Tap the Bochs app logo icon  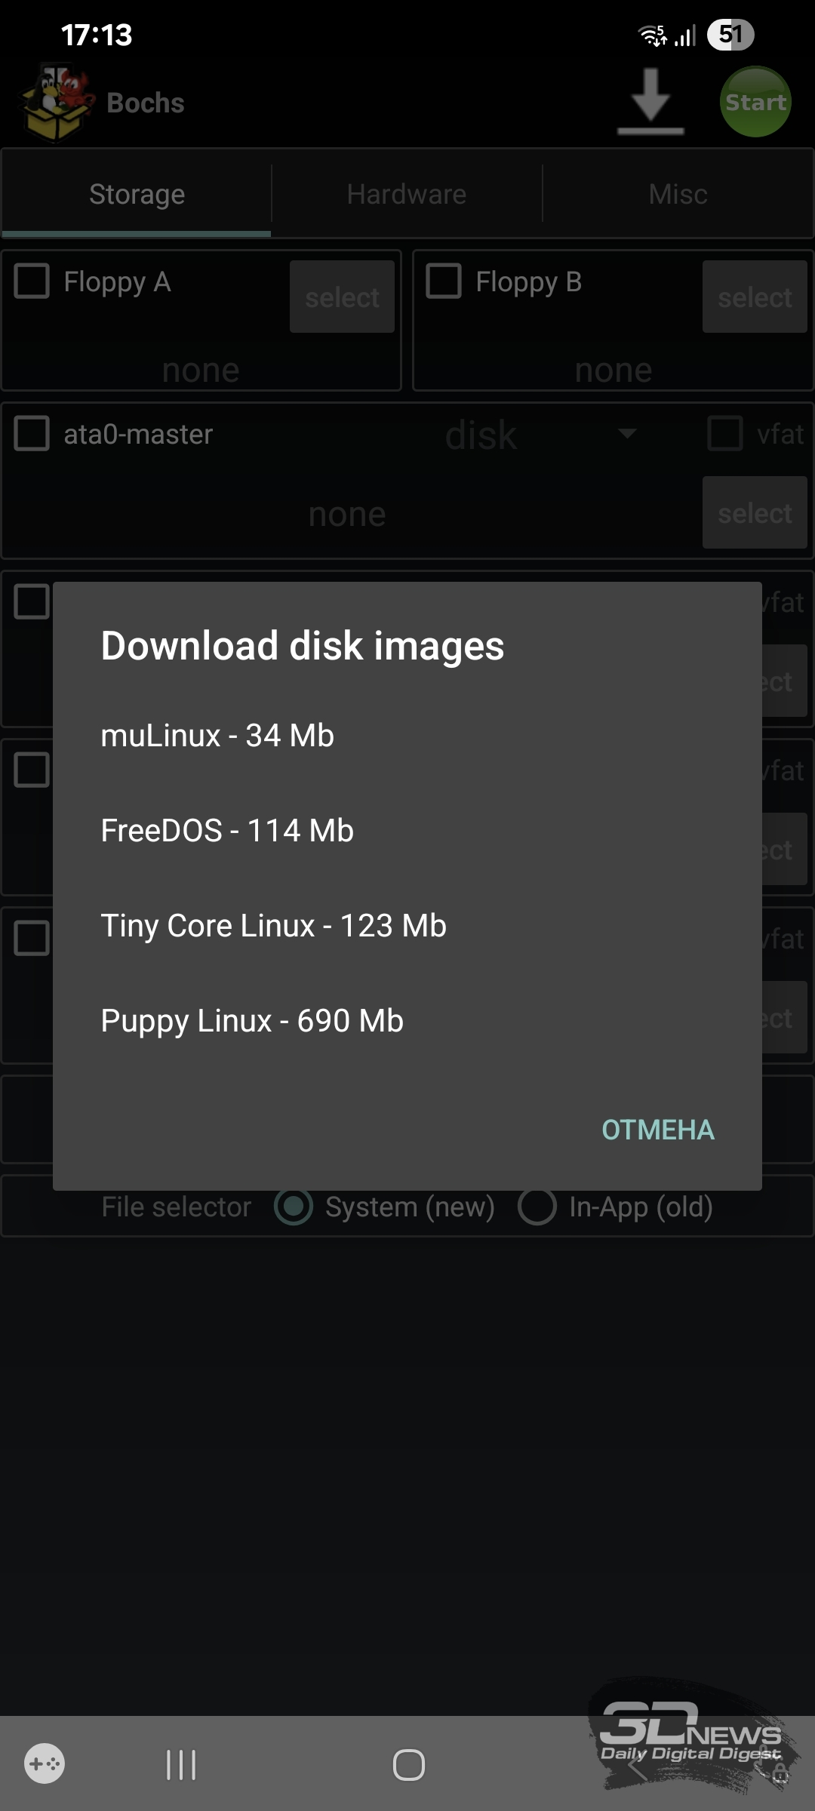click(56, 103)
